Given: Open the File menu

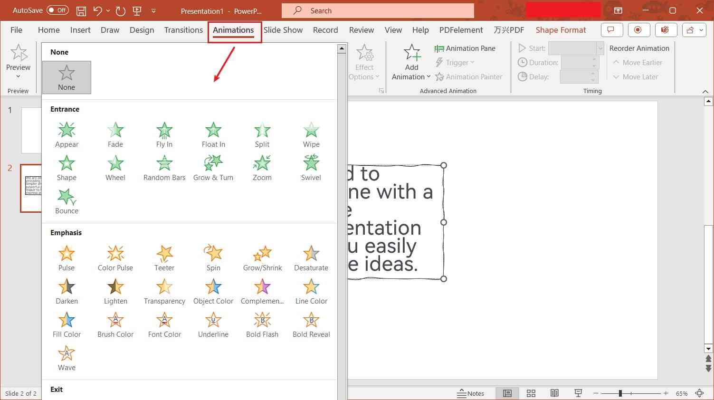Looking at the screenshot, I should coord(16,30).
